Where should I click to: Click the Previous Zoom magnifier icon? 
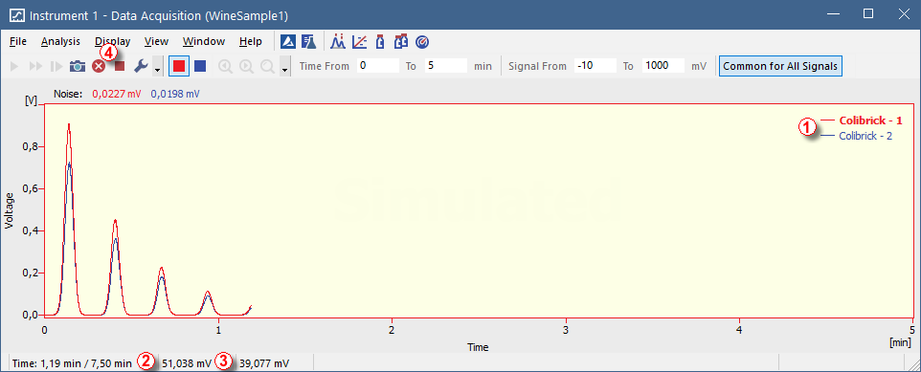(225, 66)
